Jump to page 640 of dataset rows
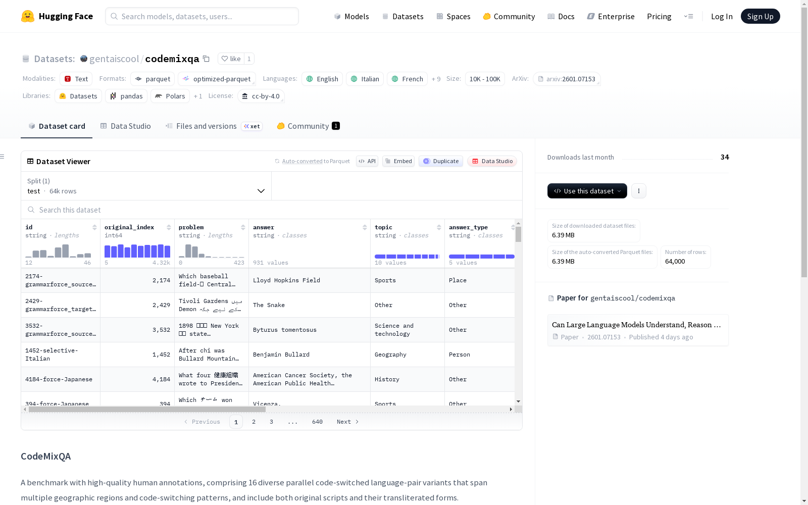808x505 pixels. 317,422
